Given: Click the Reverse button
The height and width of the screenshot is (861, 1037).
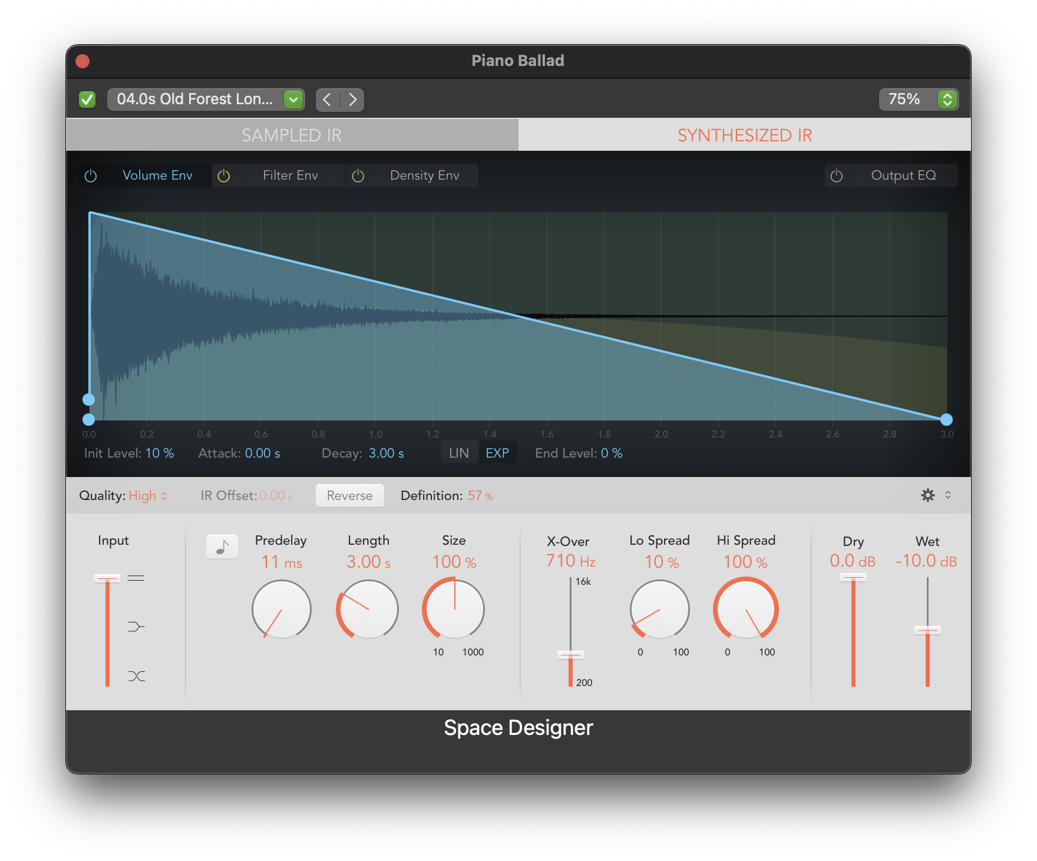Looking at the screenshot, I should [350, 496].
